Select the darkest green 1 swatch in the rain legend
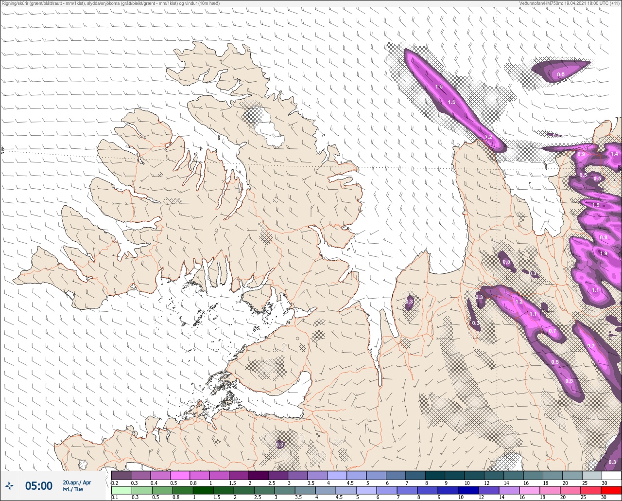 [204, 490]
